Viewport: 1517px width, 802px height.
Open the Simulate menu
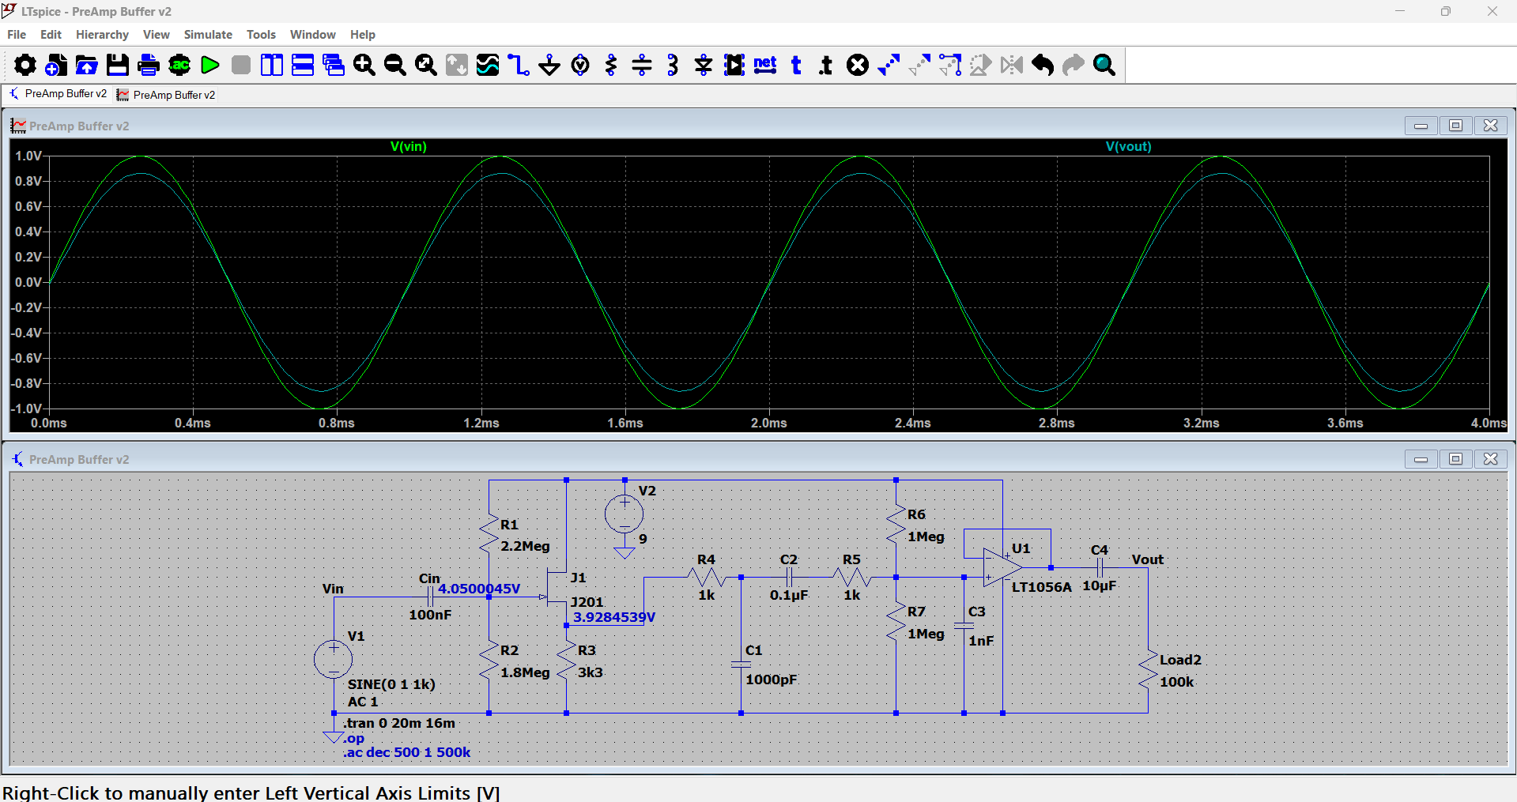208,35
